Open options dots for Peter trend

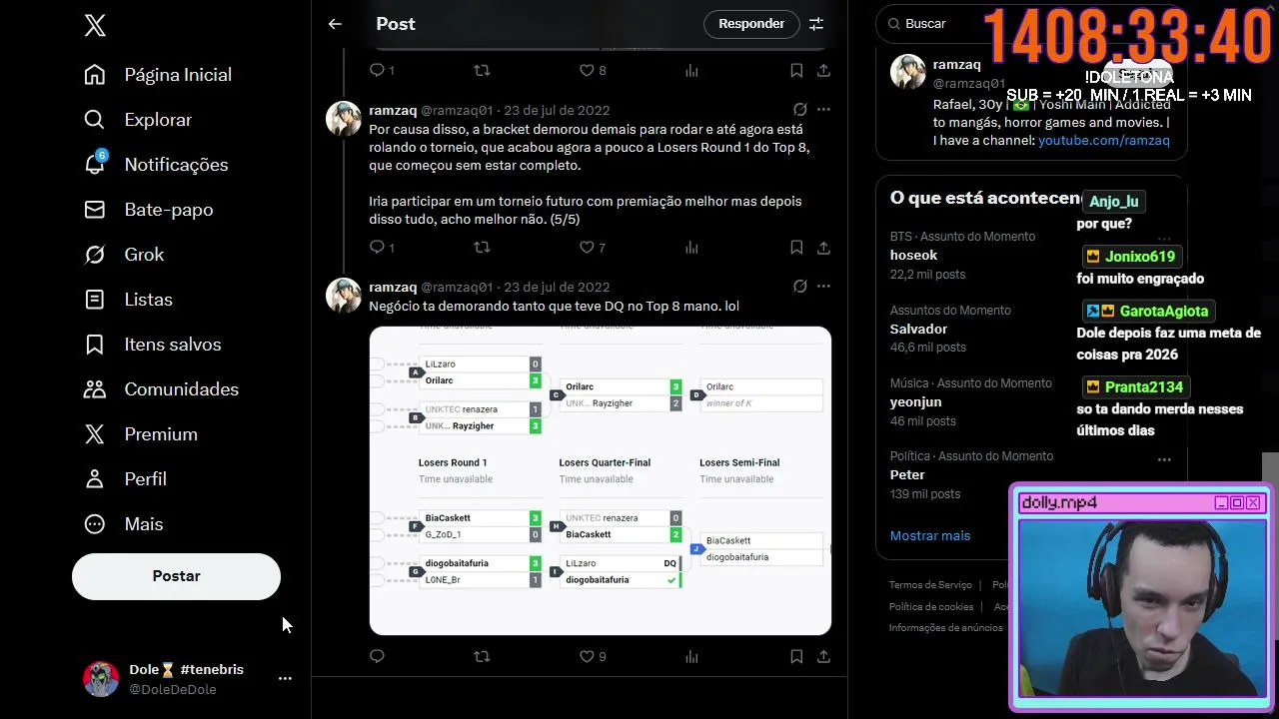pyautogui.click(x=1164, y=460)
